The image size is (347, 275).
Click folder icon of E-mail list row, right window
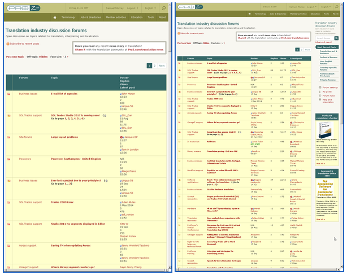click(180, 63)
